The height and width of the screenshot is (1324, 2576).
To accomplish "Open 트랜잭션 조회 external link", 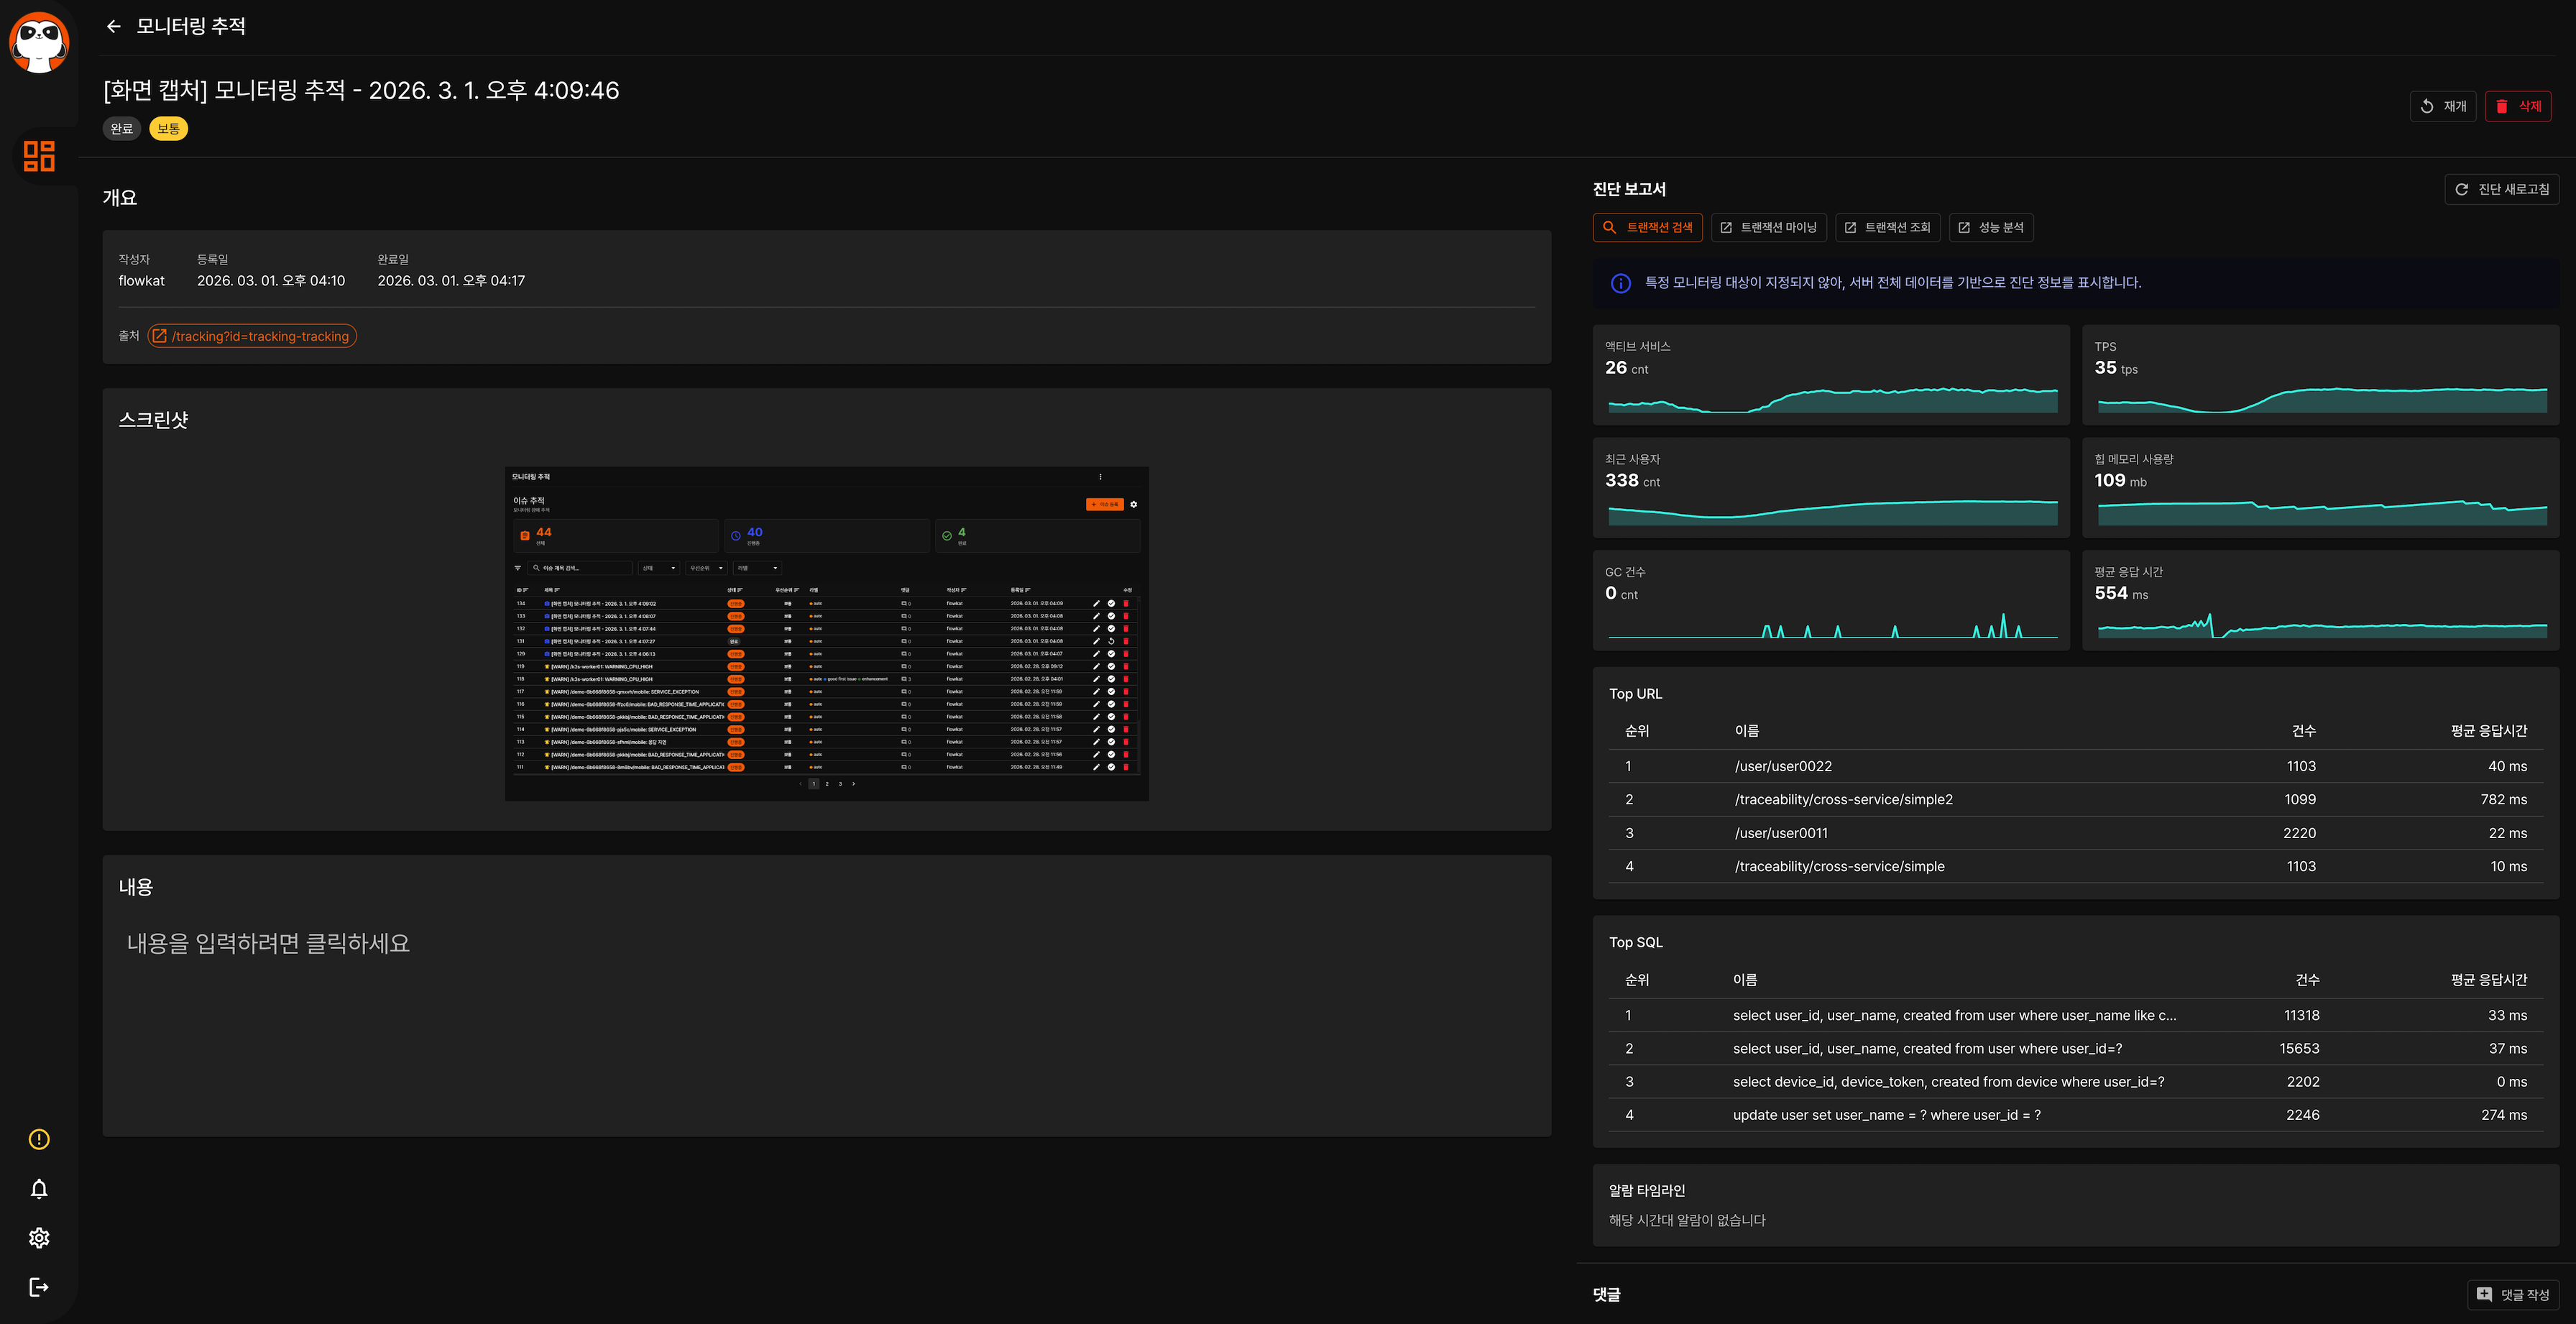I will 1887,228.
